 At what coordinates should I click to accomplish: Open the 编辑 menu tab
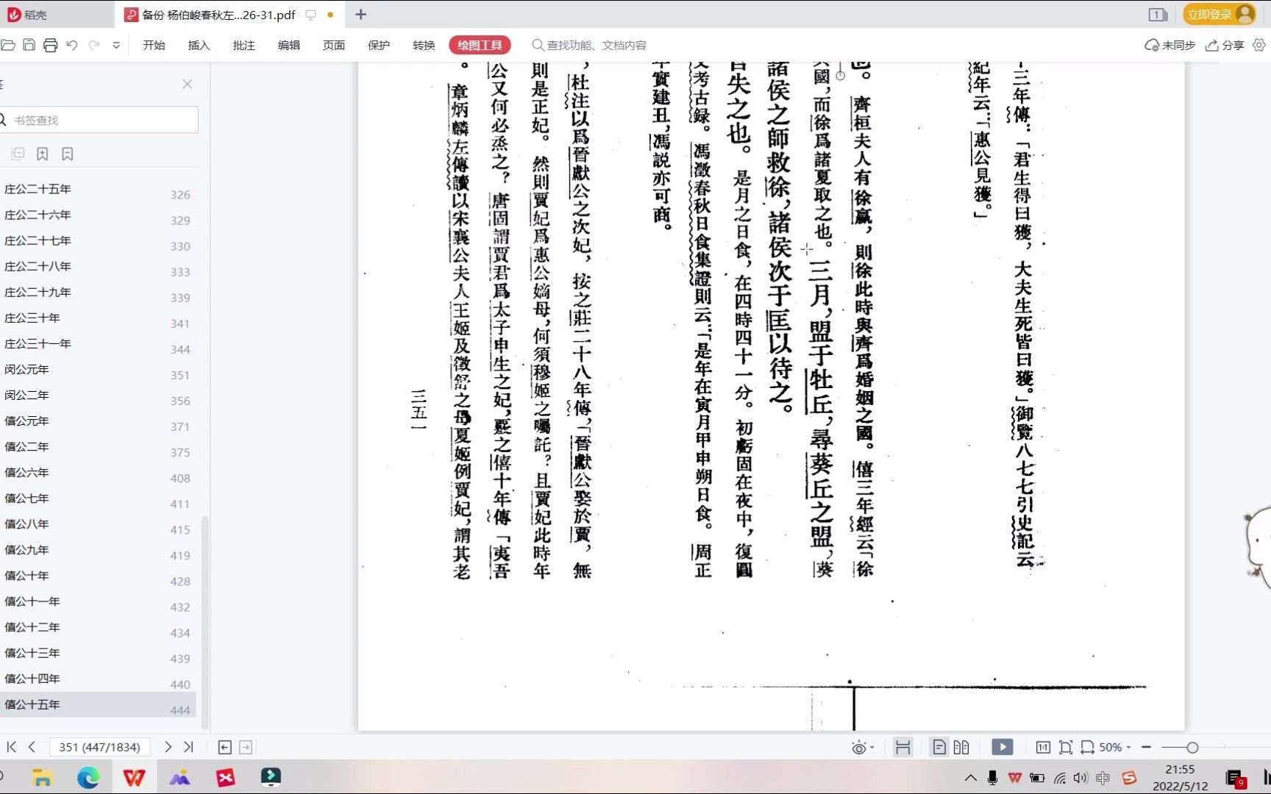[288, 45]
